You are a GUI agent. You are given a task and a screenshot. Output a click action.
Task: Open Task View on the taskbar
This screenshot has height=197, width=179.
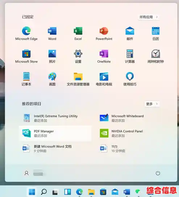click(55, 192)
